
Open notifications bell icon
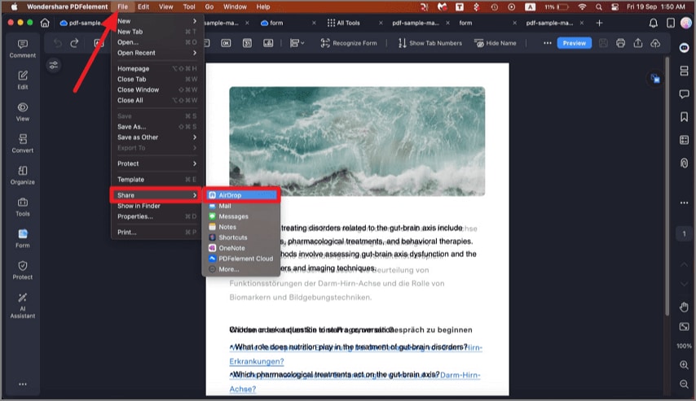(653, 23)
